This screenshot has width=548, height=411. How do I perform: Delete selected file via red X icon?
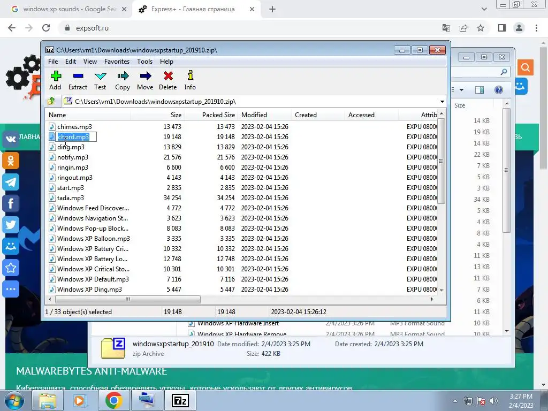(168, 80)
